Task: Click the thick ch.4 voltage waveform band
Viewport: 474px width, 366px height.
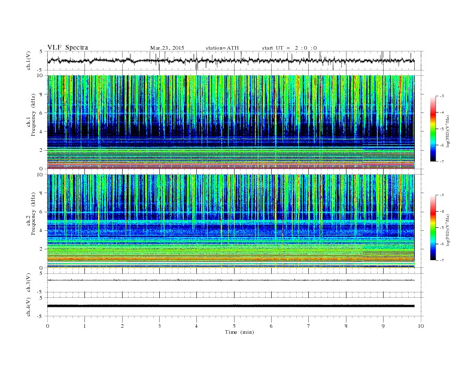Action: [x=230, y=306]
